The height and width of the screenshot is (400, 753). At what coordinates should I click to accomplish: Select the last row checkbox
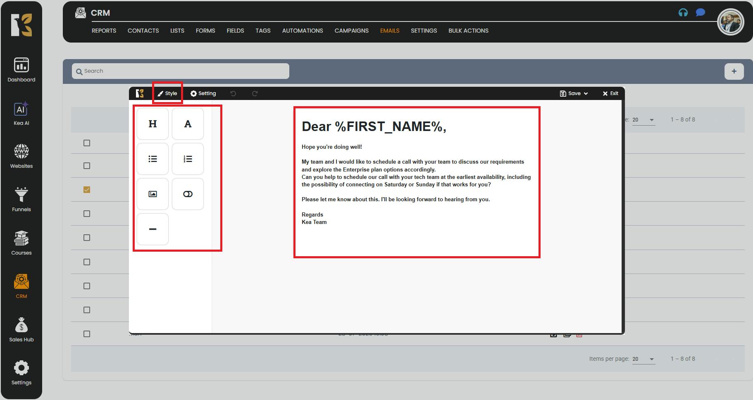click(87, 334)
